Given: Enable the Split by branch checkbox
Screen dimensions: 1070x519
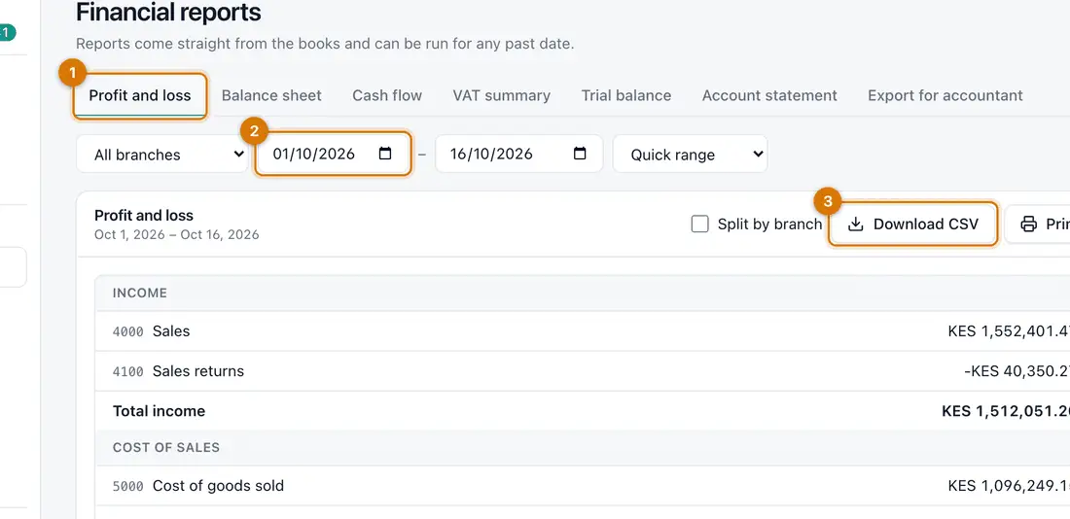Looking at the screenshot, I should tap(699, 224).
